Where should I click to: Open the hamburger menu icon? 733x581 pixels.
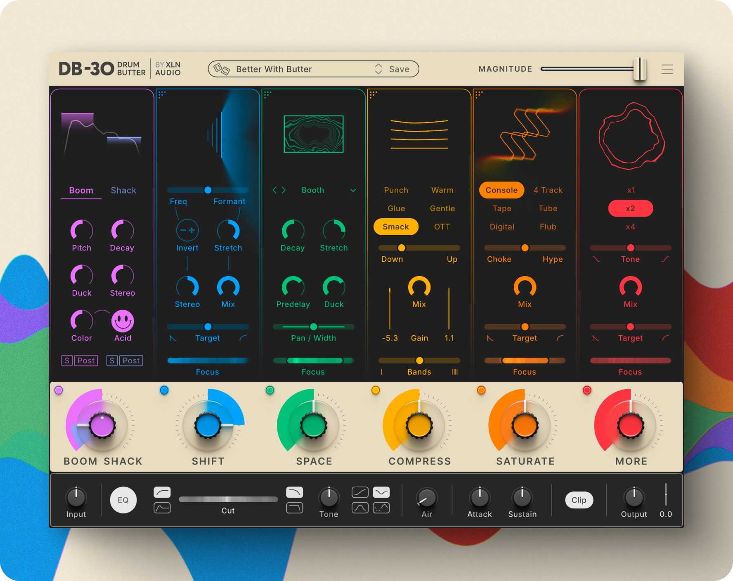click(x=667, y=69)
